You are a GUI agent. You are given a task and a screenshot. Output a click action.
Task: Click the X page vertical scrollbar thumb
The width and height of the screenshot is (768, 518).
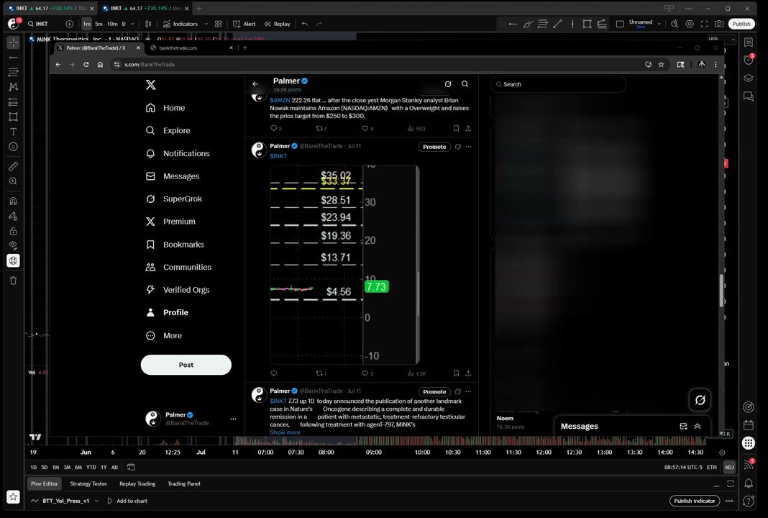coord(721,291)
